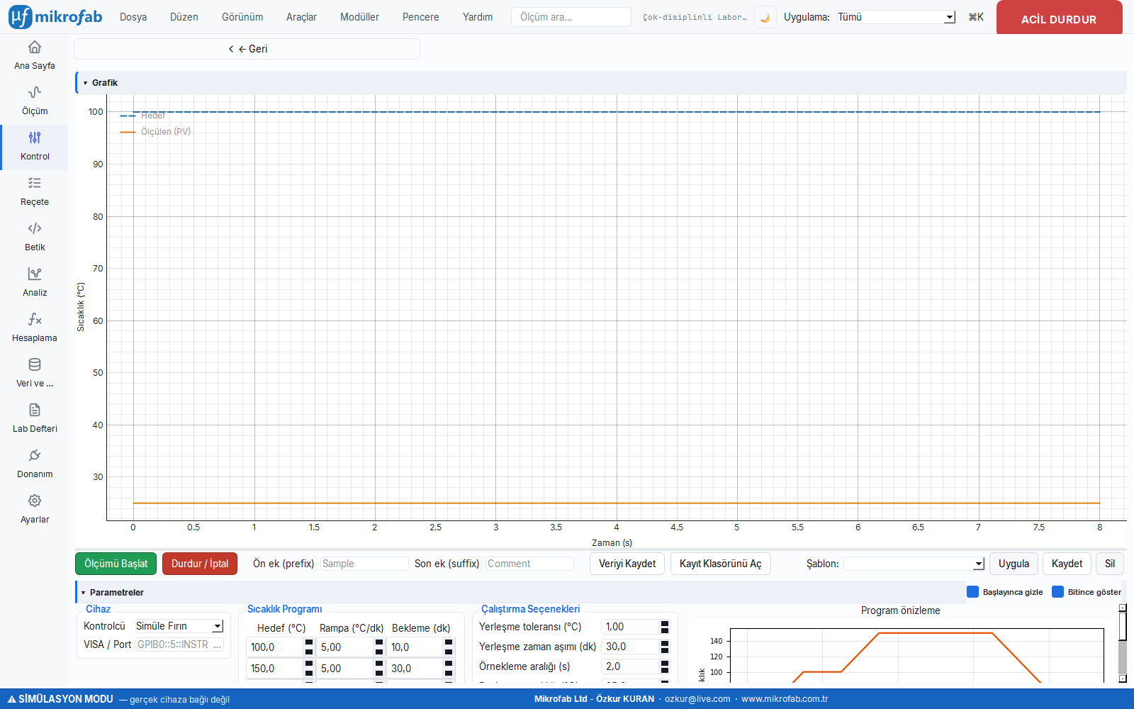Open Ayarlar settings
The height and width of the screenshot is (709, 1134).
click(x=34, y=510)
